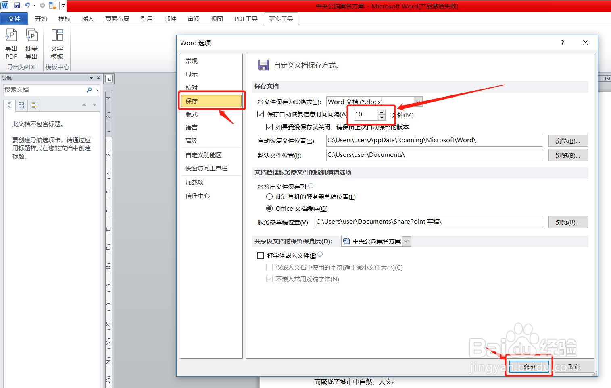Screen dimensions: 611x388
Task: Close the 导航 navigation pane
Action: click(x=98, y=78)
